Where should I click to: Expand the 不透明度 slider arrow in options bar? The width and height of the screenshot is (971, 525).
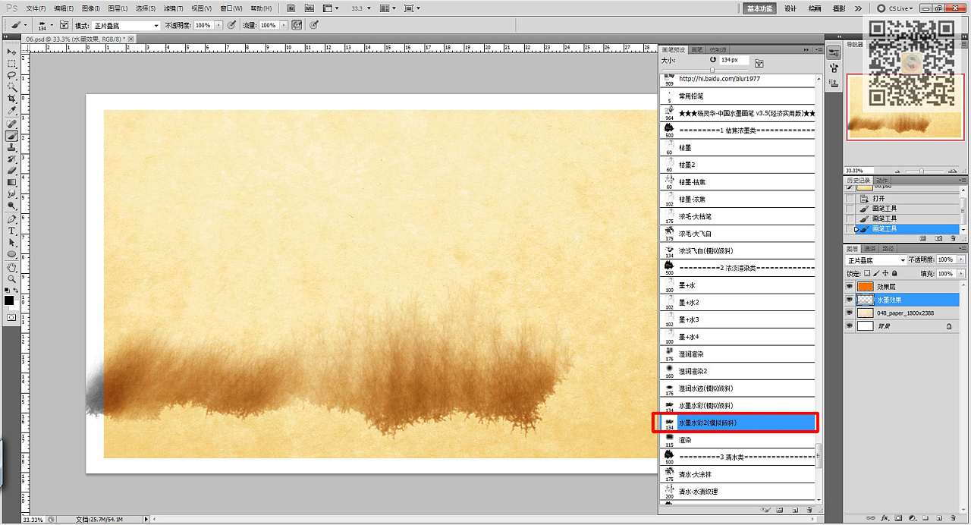218,25
